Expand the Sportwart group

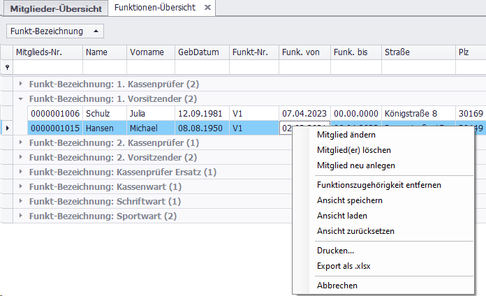(x=21, y=216)
